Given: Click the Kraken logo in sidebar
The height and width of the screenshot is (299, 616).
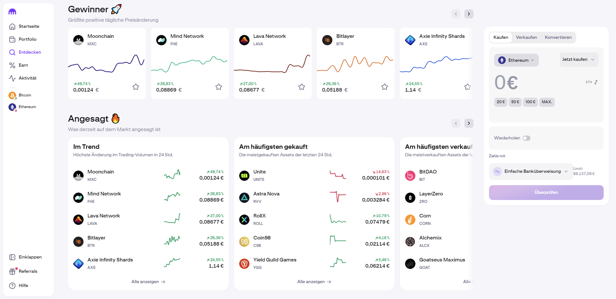Looking at the screenshot, I should [x=12, y=12].
